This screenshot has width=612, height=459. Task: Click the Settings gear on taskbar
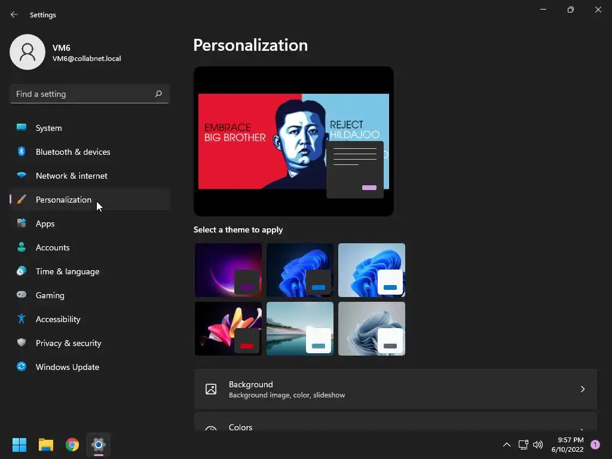99,445
